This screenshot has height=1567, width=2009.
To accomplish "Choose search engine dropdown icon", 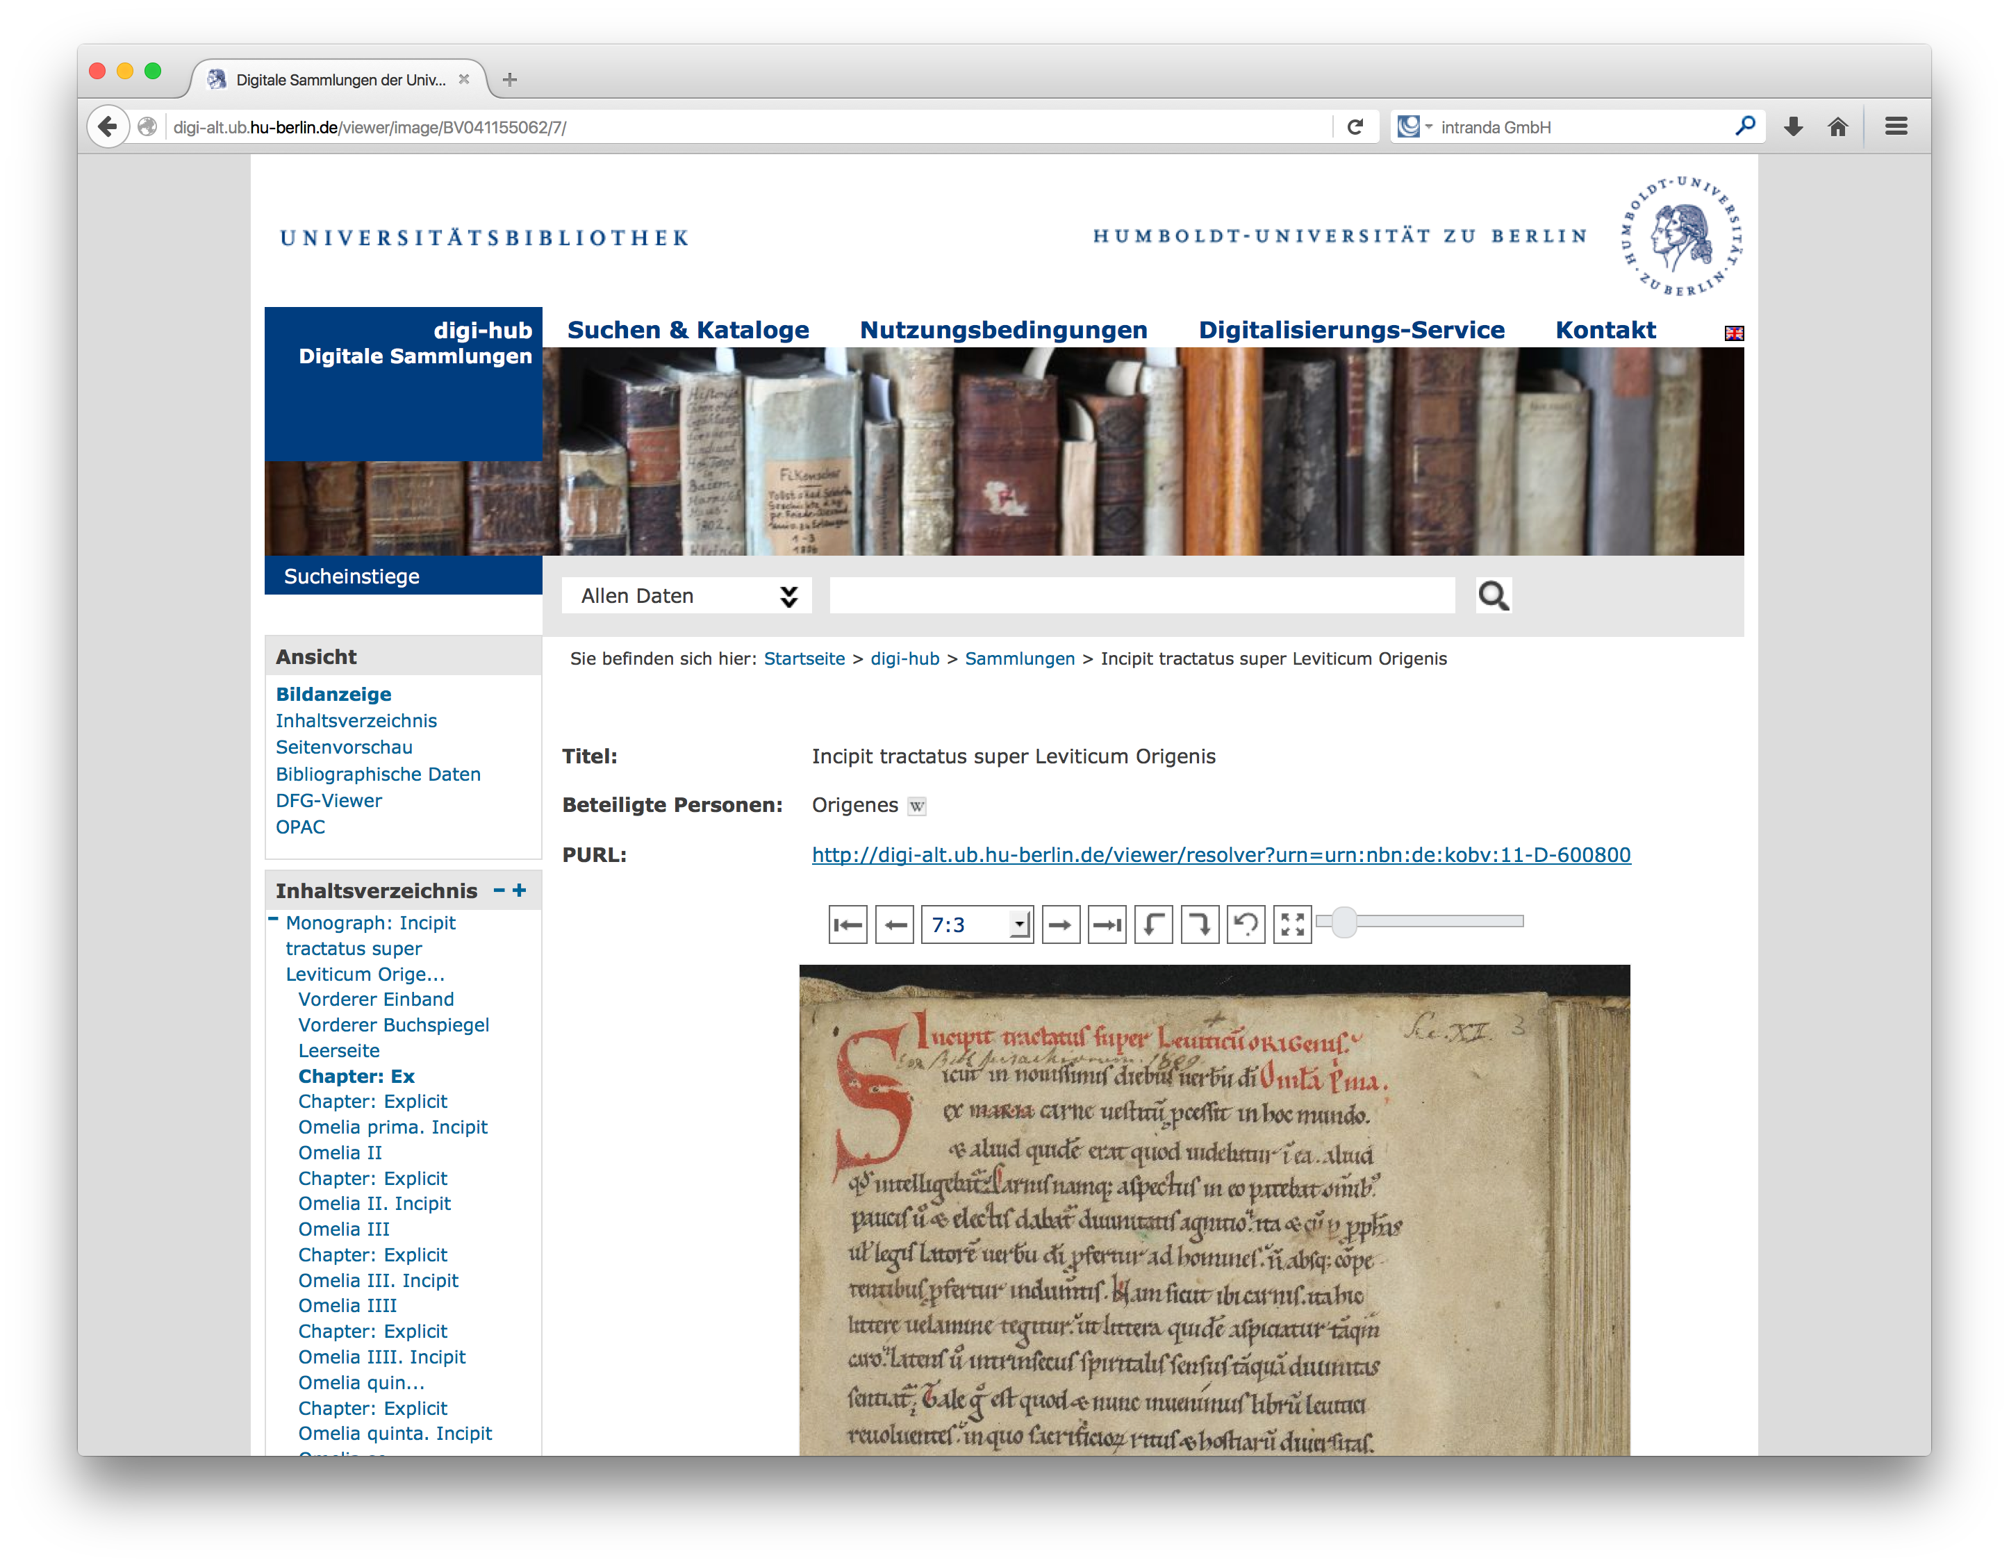I will click(x=1414, y=127).
